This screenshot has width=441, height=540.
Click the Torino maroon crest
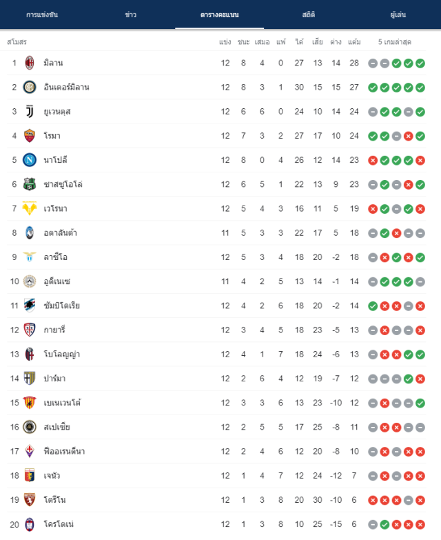coord(30,500)
